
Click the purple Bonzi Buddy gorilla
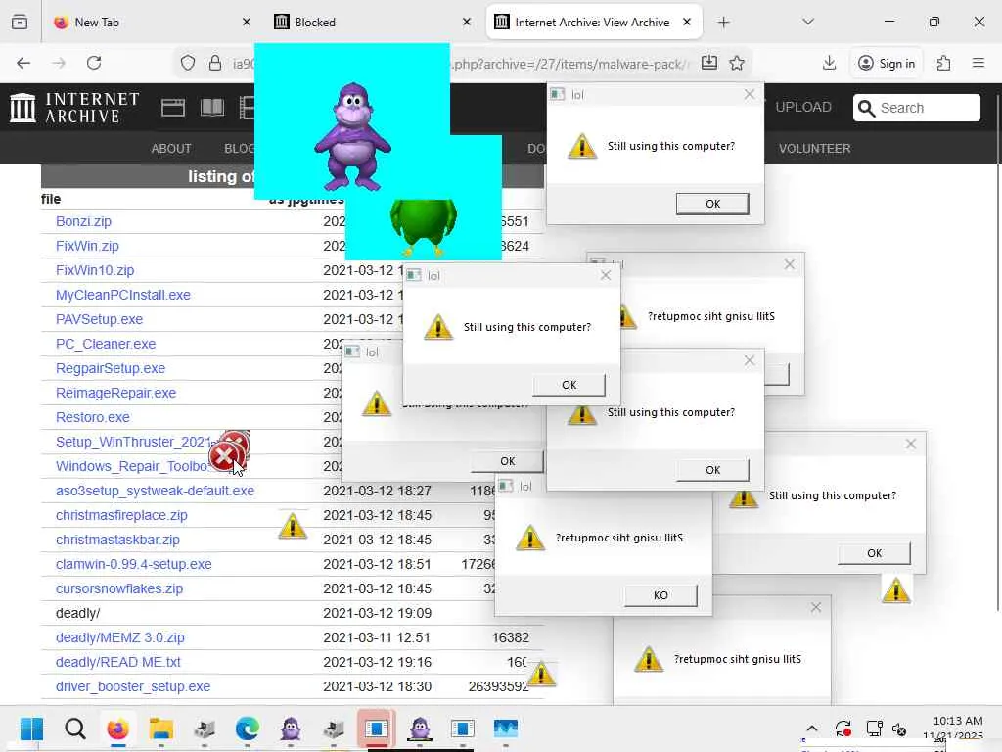[352, 137]
